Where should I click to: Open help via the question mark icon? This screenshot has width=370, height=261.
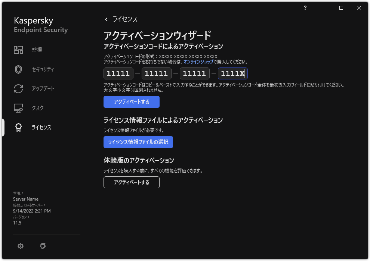coord(305,8)
